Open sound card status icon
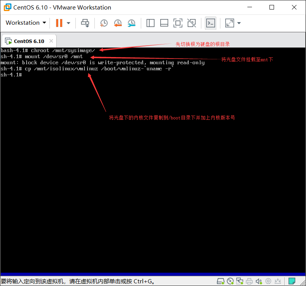The width and height of the screenshot is (306, 286). pos(259,281)
